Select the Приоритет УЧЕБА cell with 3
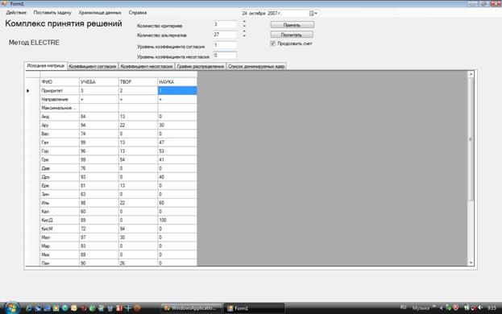 click(x=98, y=91)
